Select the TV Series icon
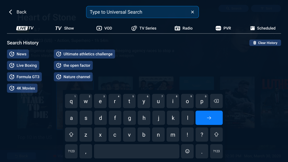The image size is (288, 162). 134,28
